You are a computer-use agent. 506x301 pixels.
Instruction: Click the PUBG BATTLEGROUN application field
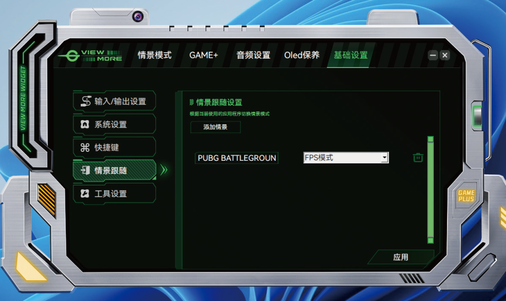[x=237, y=158]
